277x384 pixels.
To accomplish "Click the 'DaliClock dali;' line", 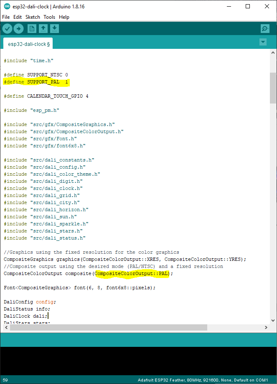I will click(25, 316).
